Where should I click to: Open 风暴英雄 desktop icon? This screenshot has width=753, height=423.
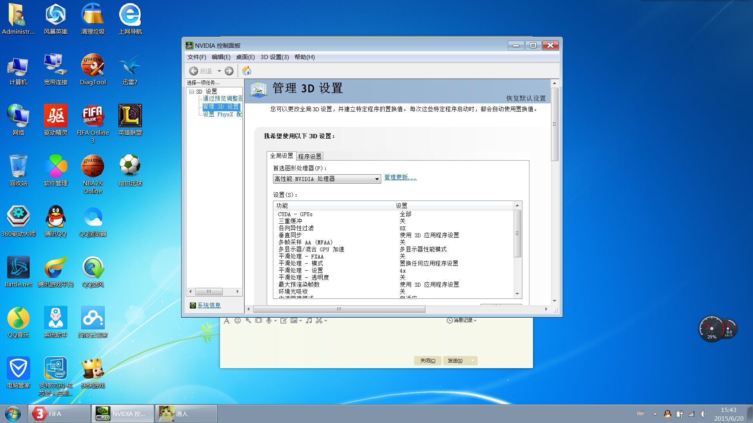(55, 19)
